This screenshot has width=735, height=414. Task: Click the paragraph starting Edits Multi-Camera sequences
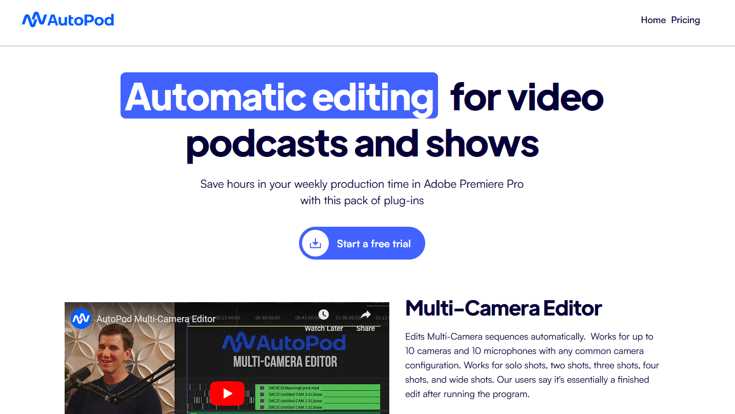532,365
